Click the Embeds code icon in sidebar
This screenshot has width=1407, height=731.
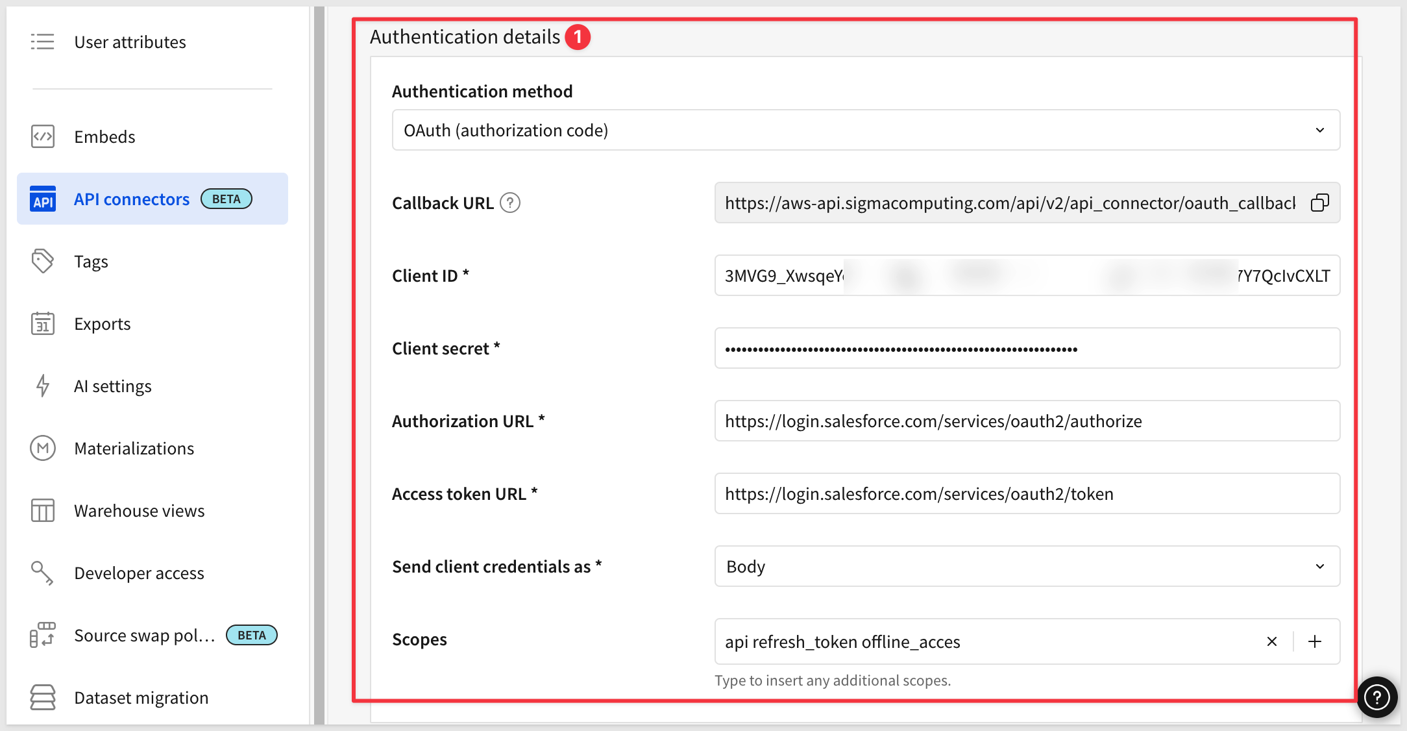click(43, 137)
